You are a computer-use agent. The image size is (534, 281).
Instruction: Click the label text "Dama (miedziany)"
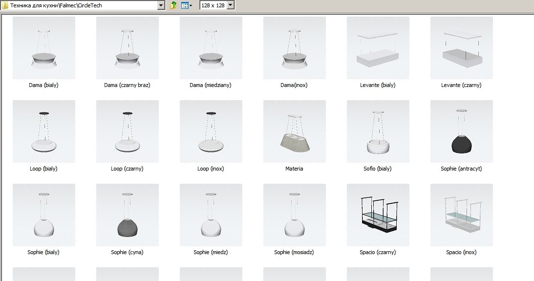(211, 85)
